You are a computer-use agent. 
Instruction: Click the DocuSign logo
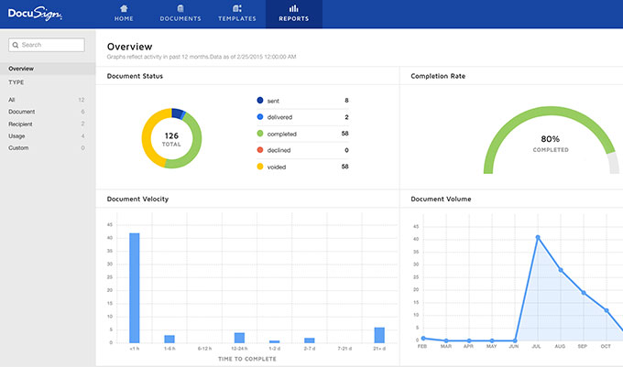pyautogui.click(x=36, y=14)
